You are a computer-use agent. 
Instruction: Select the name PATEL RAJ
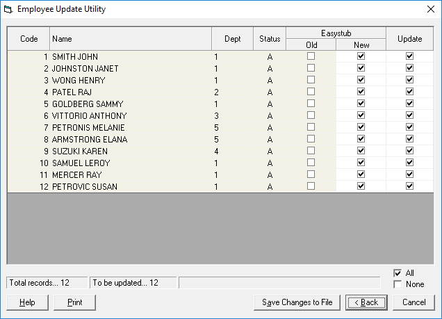point(72,92)
